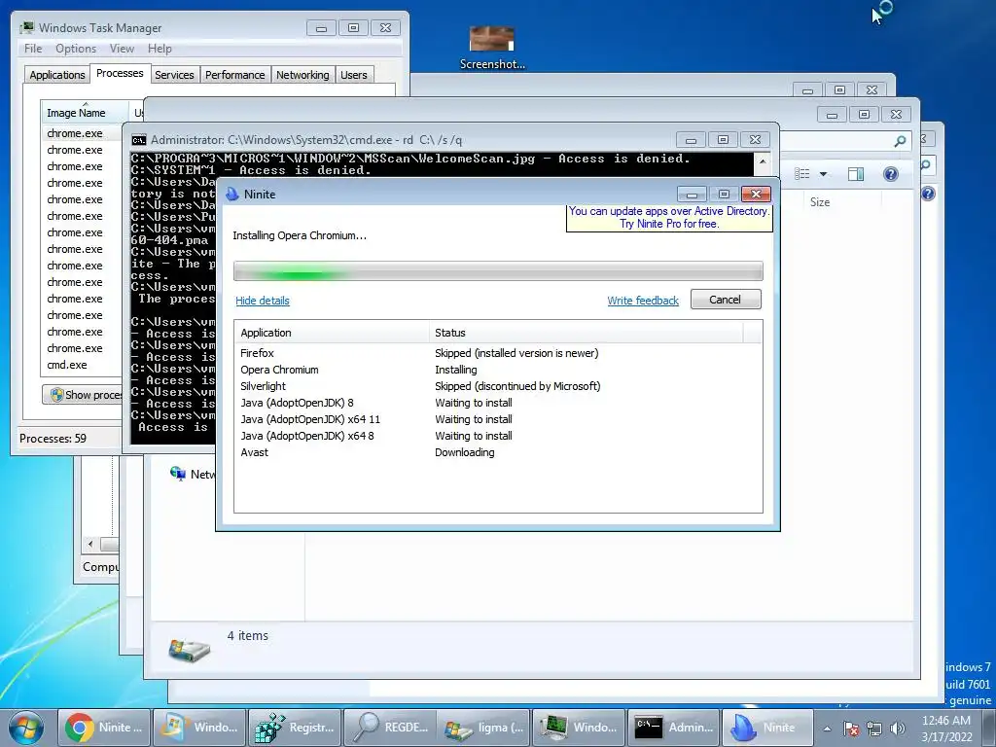Open the Task Manager Options menu
The height and width of the screenshot is (747, 996).
click(76, 49)
